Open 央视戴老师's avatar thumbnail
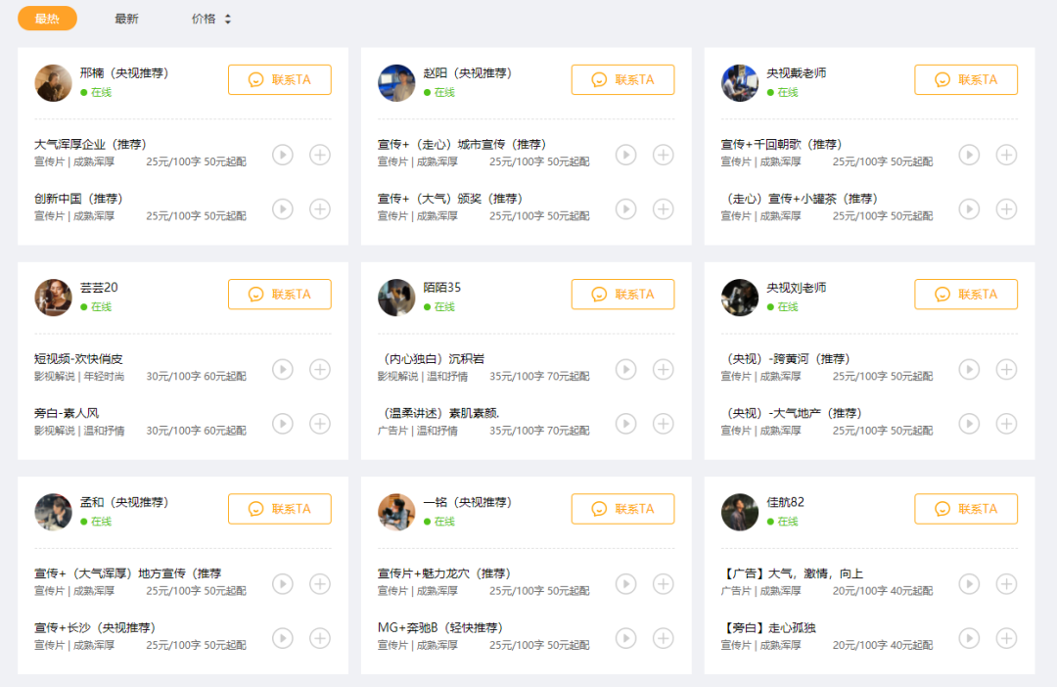Image resolution: width=1057 pixels, height=687 pixels. pyautogui.click(x=740, y=83)
